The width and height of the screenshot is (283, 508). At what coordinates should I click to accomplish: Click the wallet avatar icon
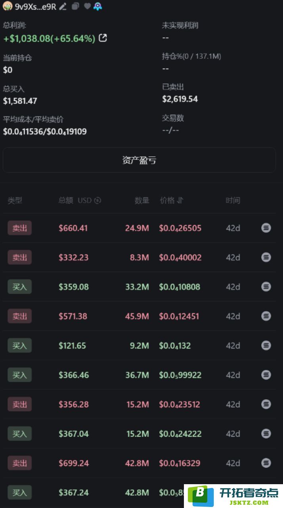(x=8, y=6)
